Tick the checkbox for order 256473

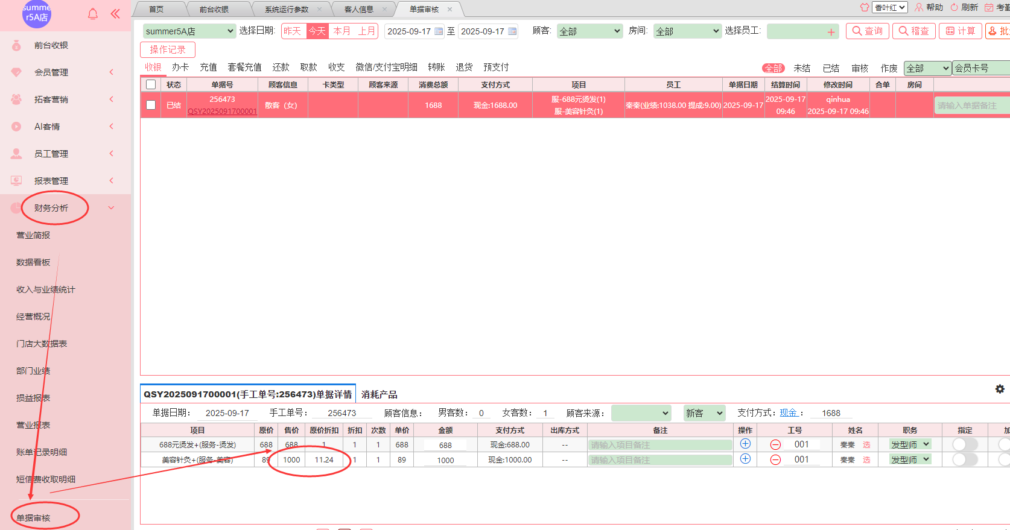151,105
